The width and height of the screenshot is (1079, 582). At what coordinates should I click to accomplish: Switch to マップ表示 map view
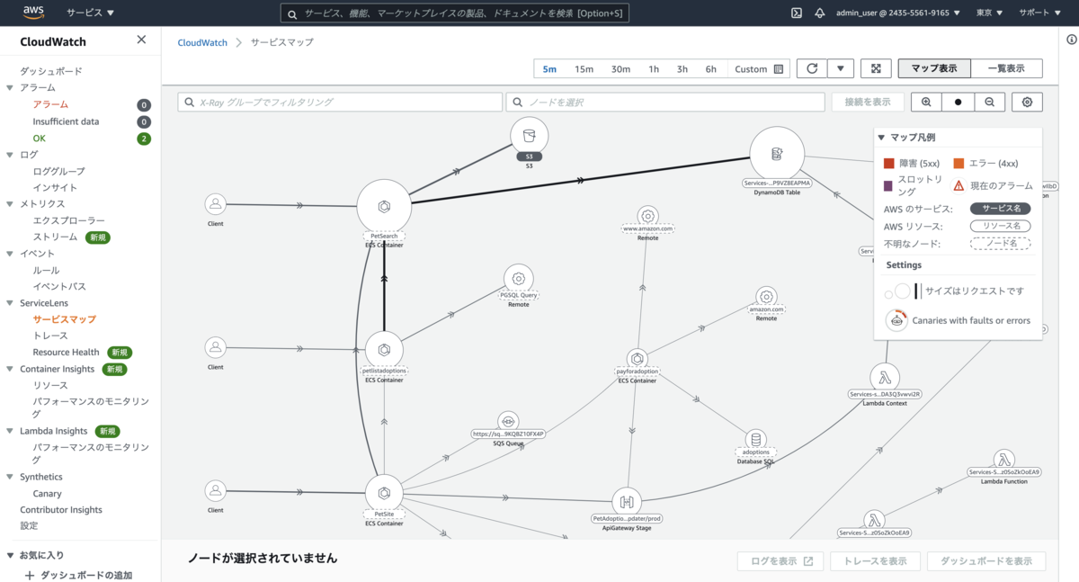tap(934, 68)
